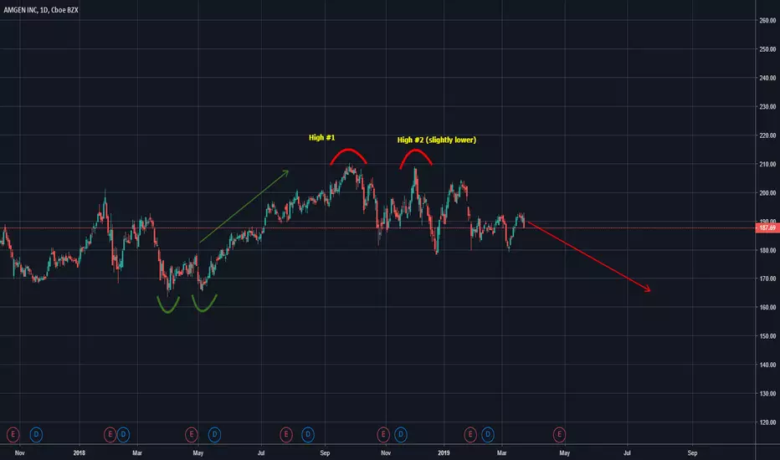Image resolution: width=780 pixels, height=460 pixels.
Task: Click the earnings E marker after Jul 2018
Action: click(285, 435)
